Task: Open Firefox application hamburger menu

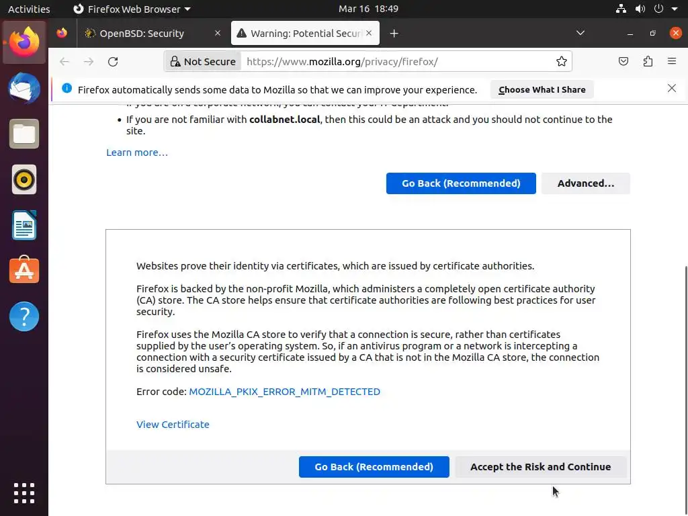Action: click(672, 62)
